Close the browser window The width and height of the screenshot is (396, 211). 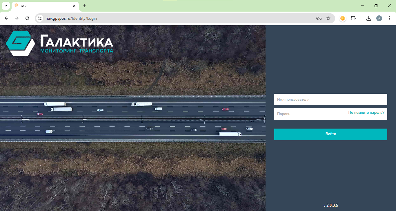389,6
